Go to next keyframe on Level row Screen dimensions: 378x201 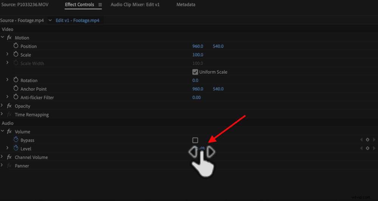pyautogui.click(x=374, y=148)
